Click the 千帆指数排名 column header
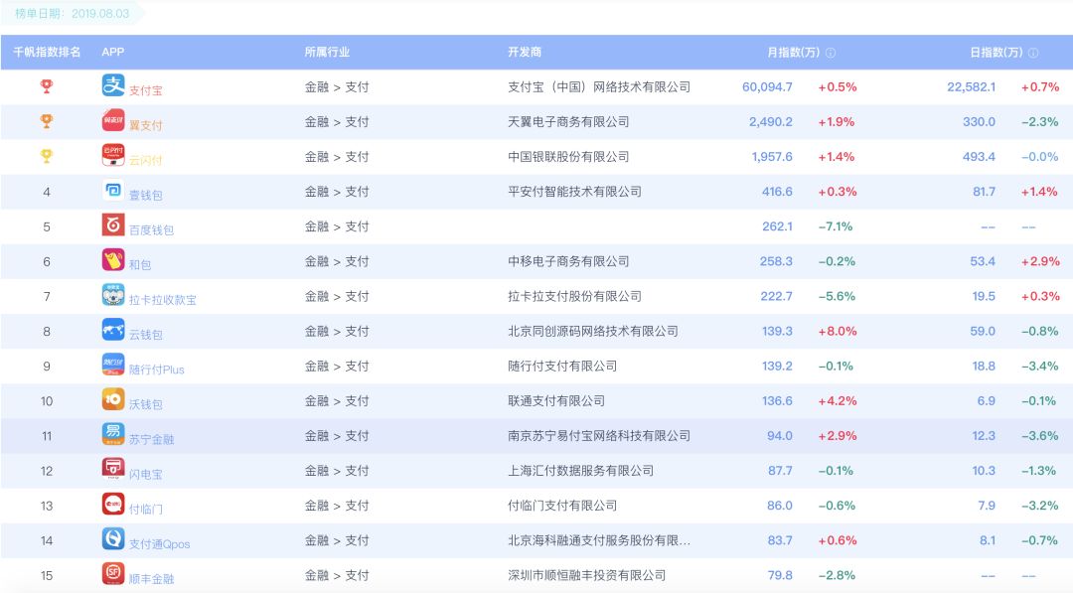Image resolution: width=1073 pixels, height=593 pixels. [x=47, y=52]
